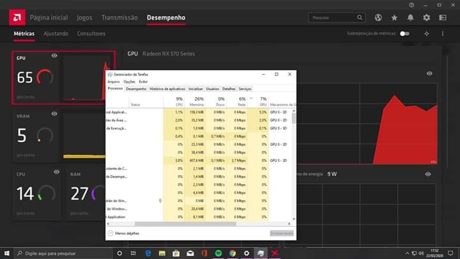Open Detalhes tab in Task Manager
This screenshot has height=259, width=460.
point(229,89)
